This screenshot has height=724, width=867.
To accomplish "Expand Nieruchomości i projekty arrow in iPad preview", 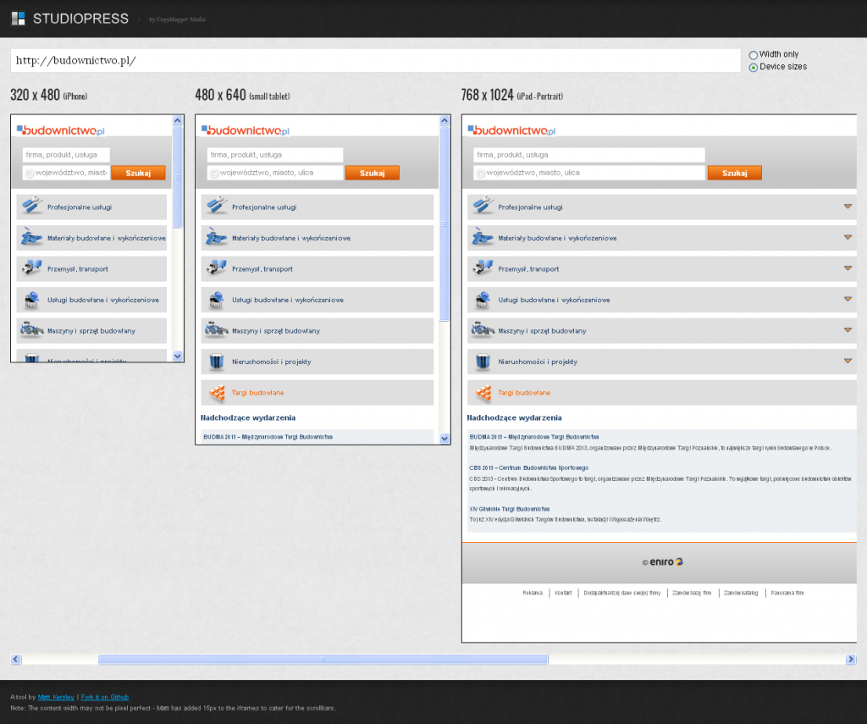I will [847, 361].
